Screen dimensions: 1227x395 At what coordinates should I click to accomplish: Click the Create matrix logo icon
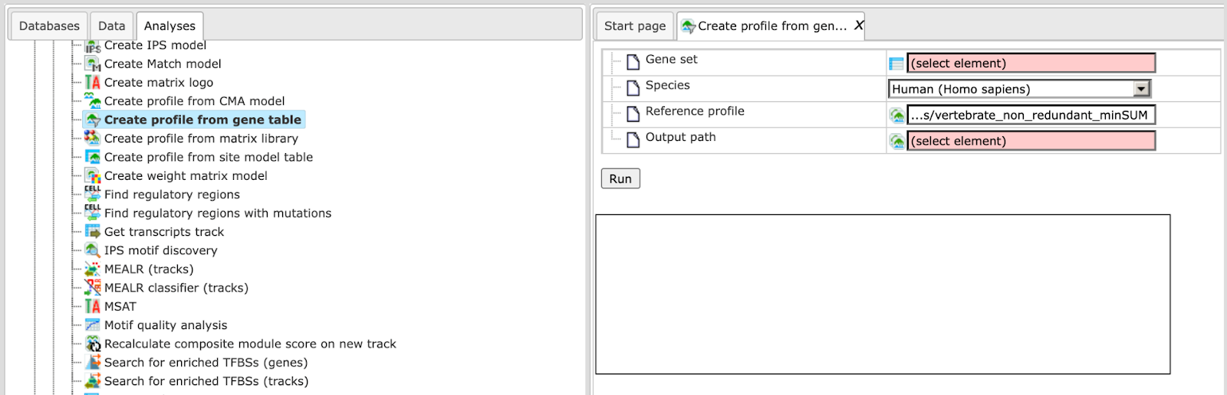coord(93,83)
